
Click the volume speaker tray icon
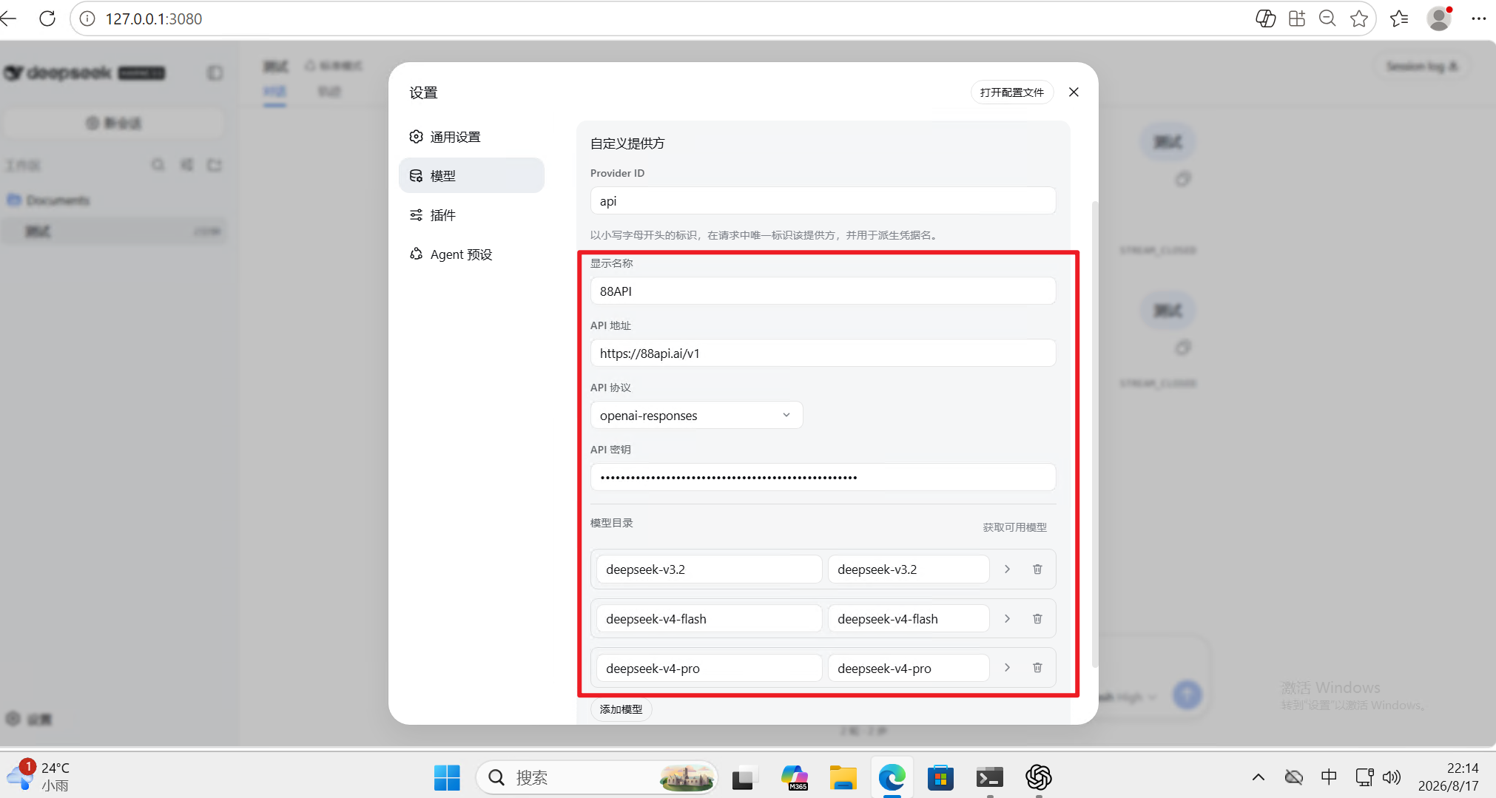pyautogui.click(x=1392, y=777)
